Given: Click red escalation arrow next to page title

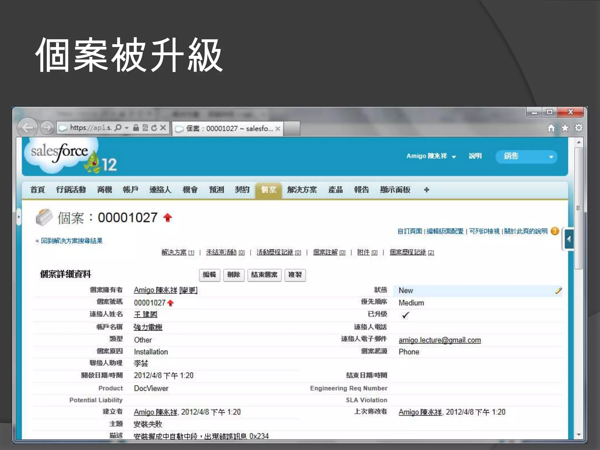Looking at the screenshot, I should (x=168, y=218).
